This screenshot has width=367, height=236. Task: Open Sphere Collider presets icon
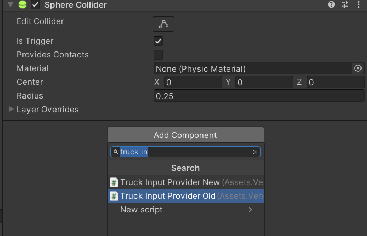click(345, 5)
